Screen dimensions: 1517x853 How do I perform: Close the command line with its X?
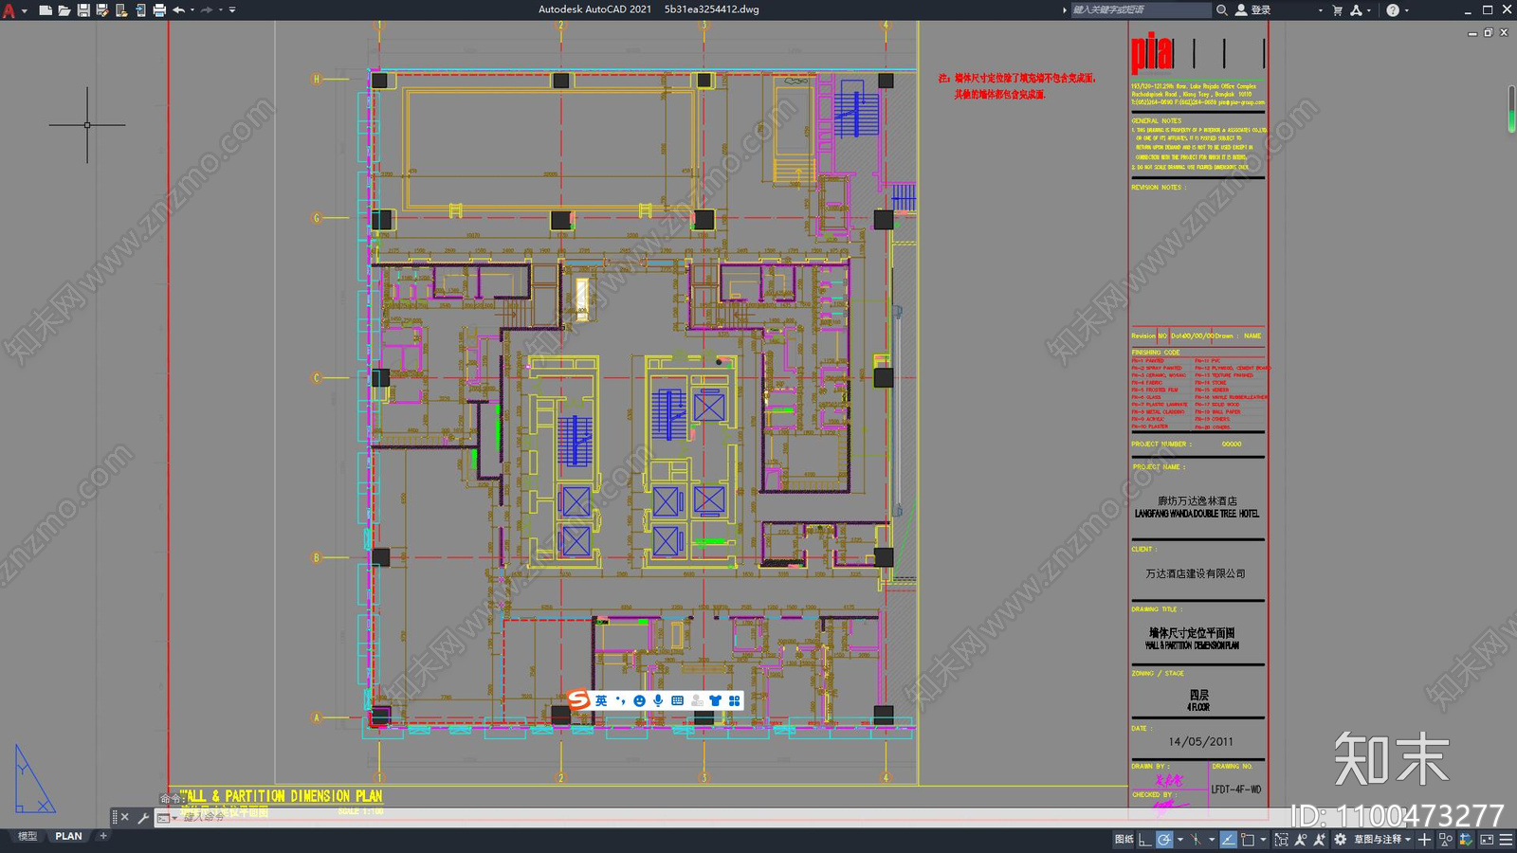[x=124, y=817]
